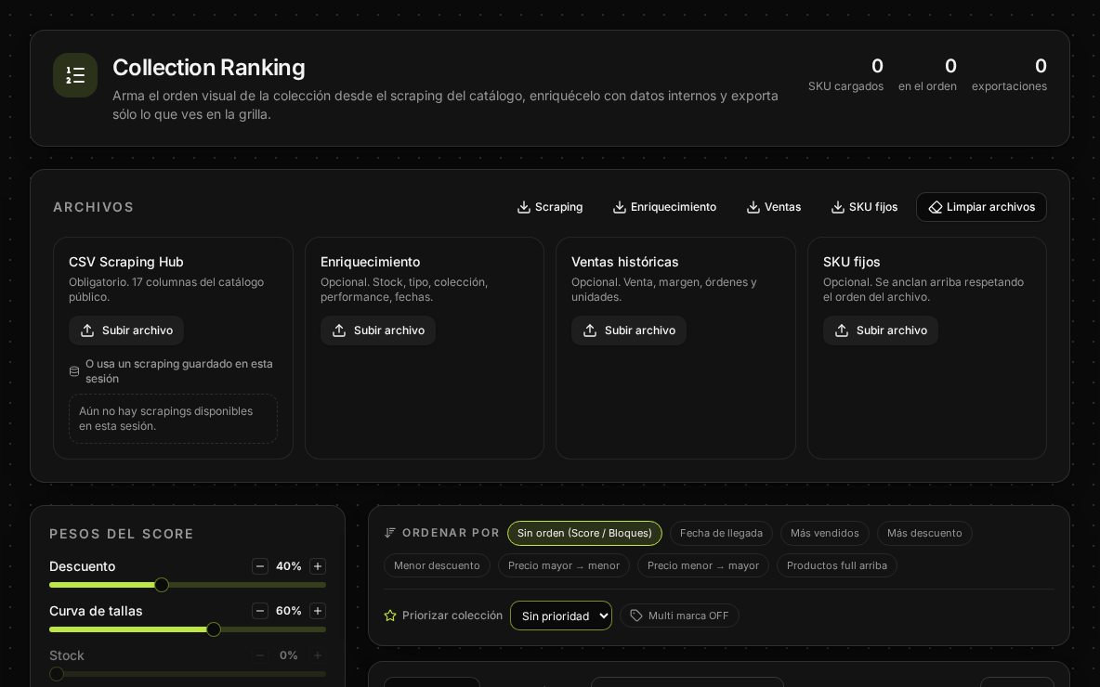The height and width of the screenshot is (687, 1100).
Task: Click the Curva de tallas 60% value
Action: pos(288,611)
